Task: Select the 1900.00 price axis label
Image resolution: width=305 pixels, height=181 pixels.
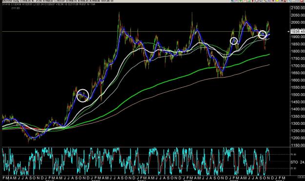Action: [298, 37]
